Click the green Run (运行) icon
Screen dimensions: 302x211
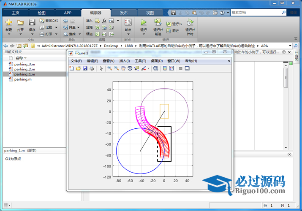[x=144, y=22]
